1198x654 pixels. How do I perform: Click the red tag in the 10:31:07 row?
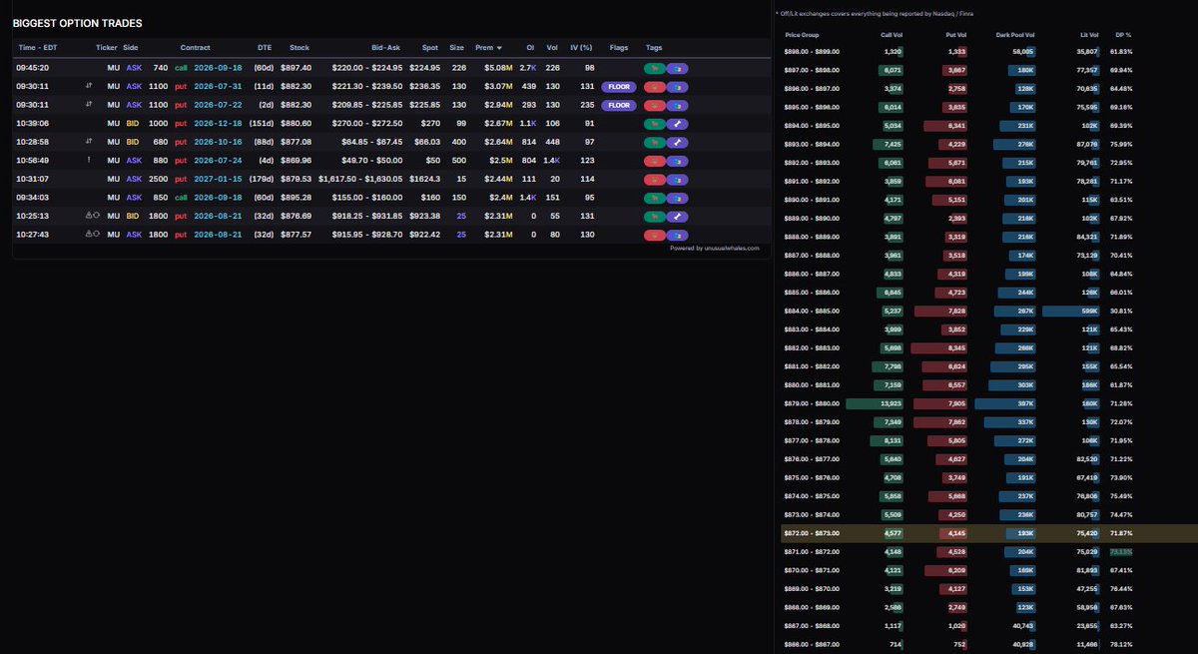pyautogui.click(x=654, y=179)
